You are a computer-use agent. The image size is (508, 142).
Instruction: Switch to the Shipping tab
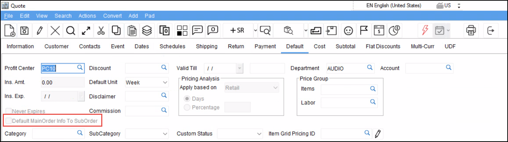click(x=206, y=46)
